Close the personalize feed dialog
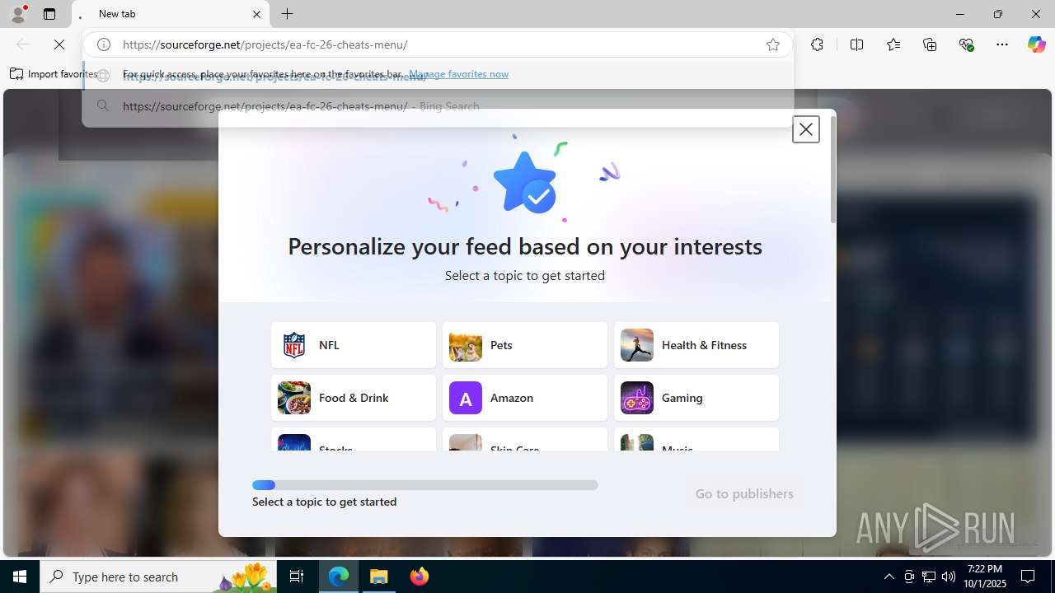Viewport: 1055px width, 593px height. coord(805,129)
